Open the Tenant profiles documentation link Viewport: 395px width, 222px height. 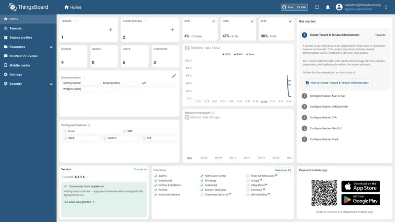[x=119, y=83]
